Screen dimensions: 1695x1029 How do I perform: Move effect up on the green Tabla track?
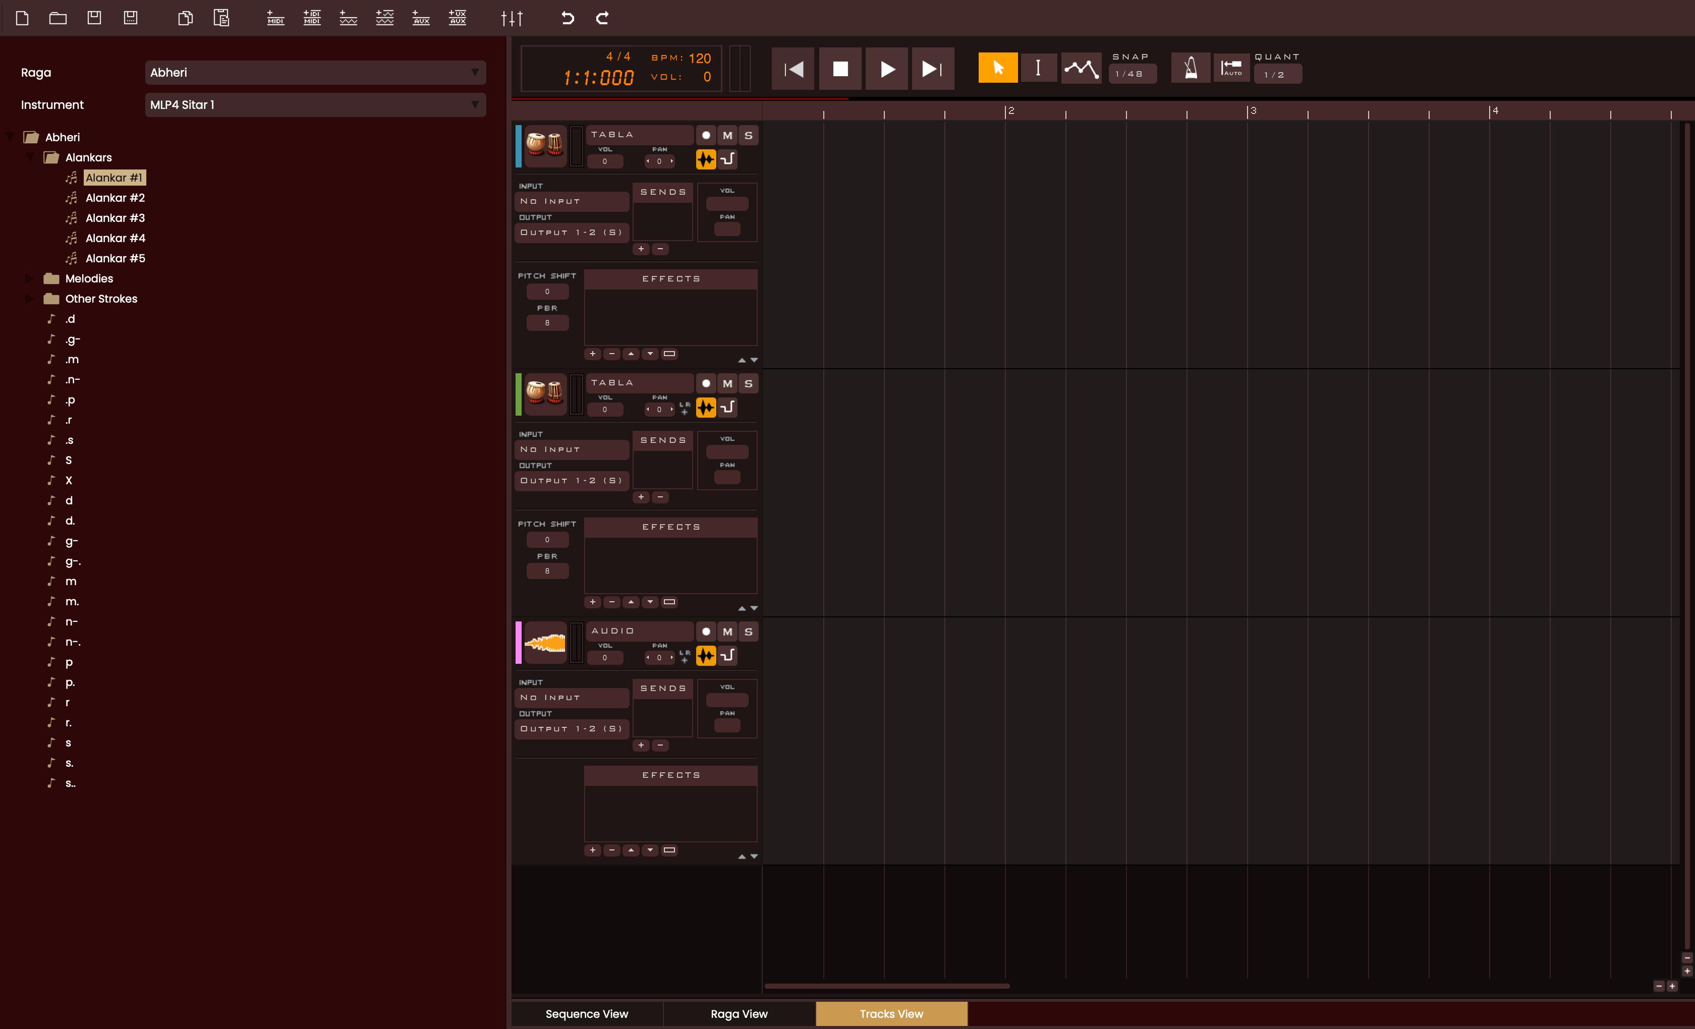(631, 603)
